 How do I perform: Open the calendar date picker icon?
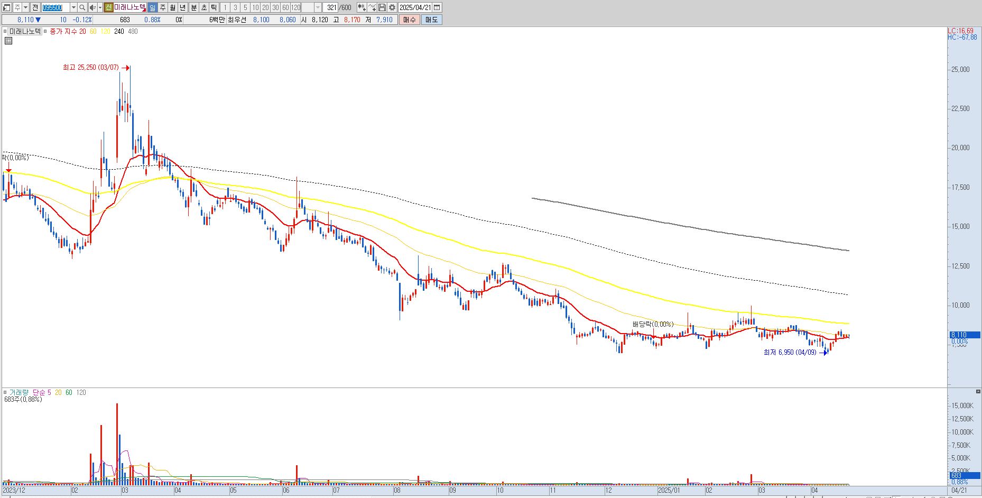[437, 7]
